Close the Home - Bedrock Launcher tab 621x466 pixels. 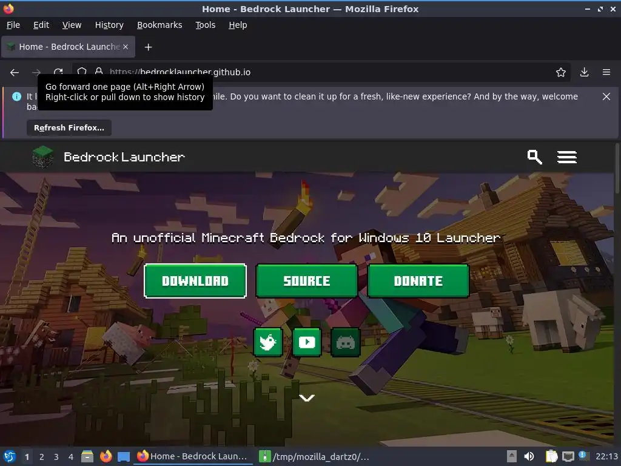point(126,47)
